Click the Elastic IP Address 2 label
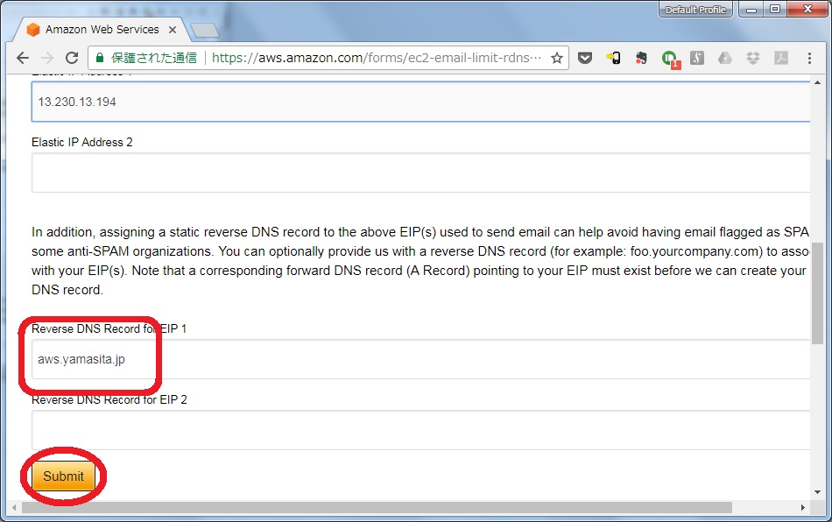The height and width of the screenshot is (522, 832). 81,142
